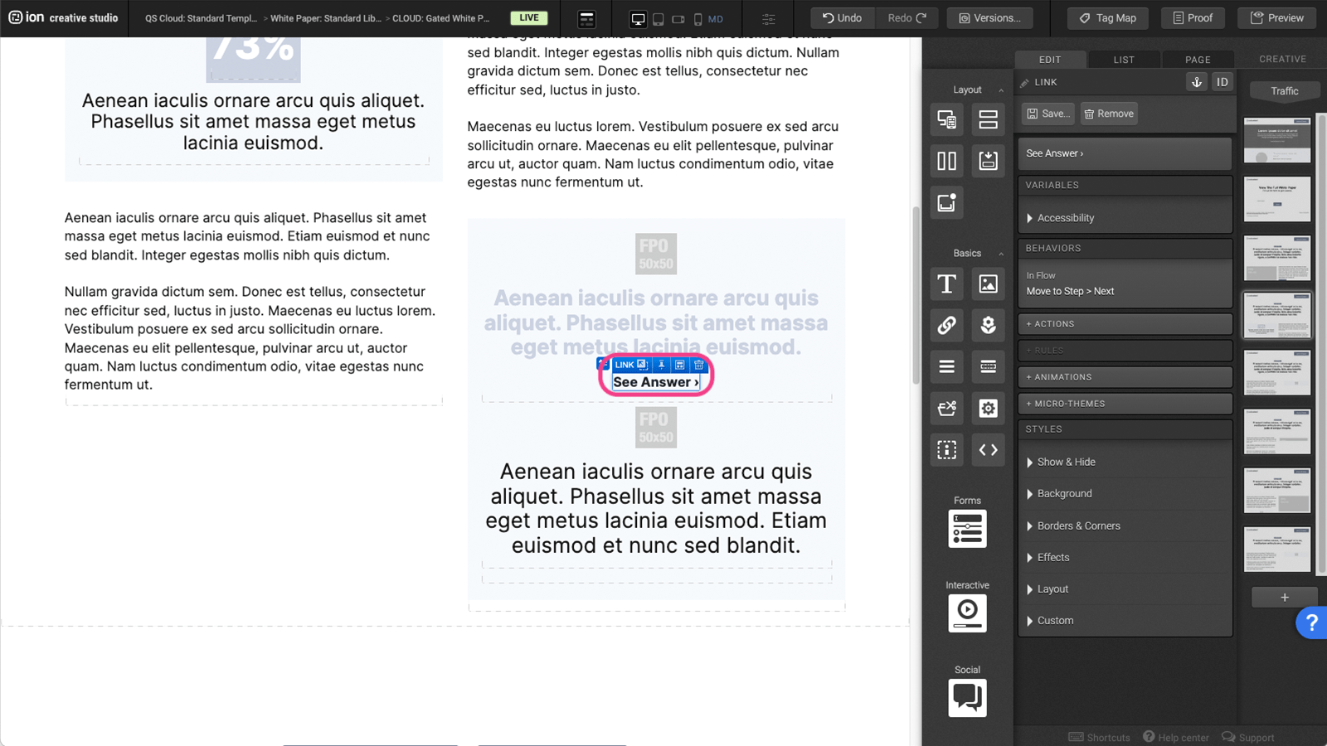Click the Preview button
The height and width of the screenshot is (746, 1327).
pyautogui.click(x=1276, y=18)
